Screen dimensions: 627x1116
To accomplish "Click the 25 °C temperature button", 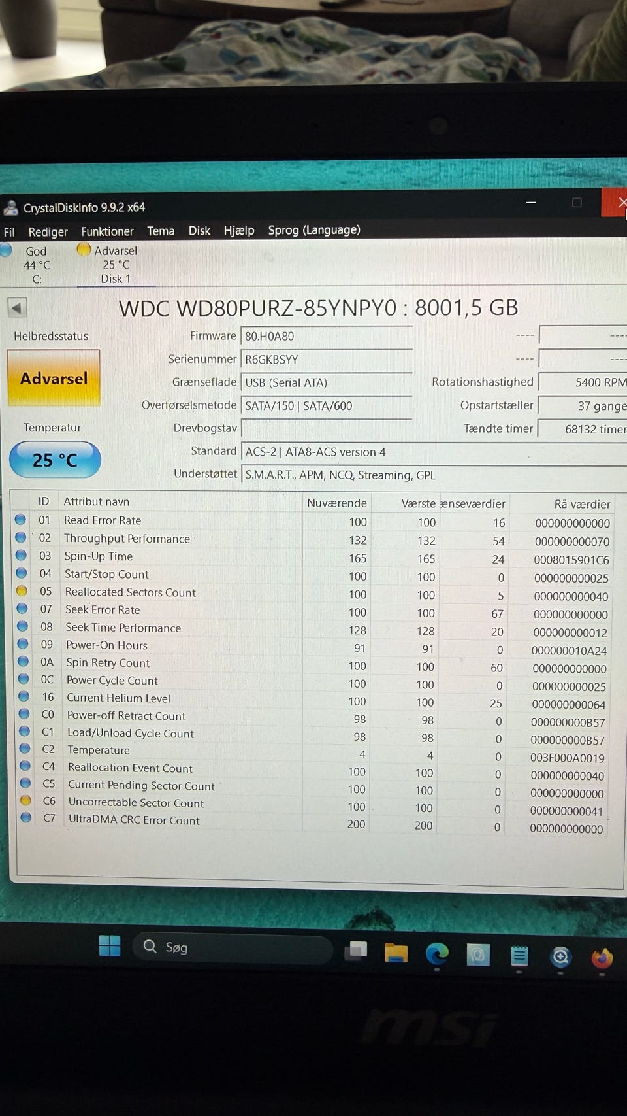I will click(56, 460).
